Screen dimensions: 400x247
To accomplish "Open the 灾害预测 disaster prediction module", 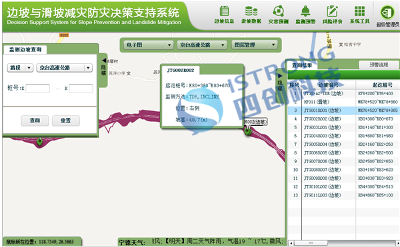I will click(278, 15).
